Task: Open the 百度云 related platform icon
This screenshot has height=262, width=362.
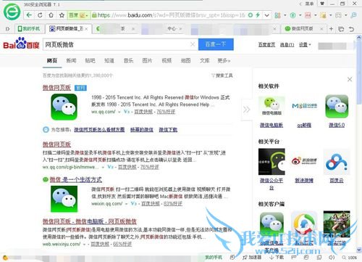Action: 337,162
